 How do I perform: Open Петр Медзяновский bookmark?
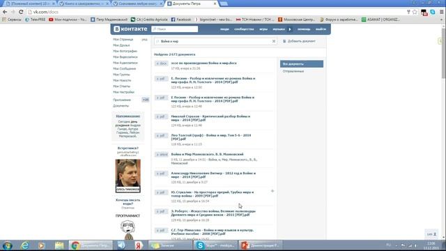click(x=109, y=20)
